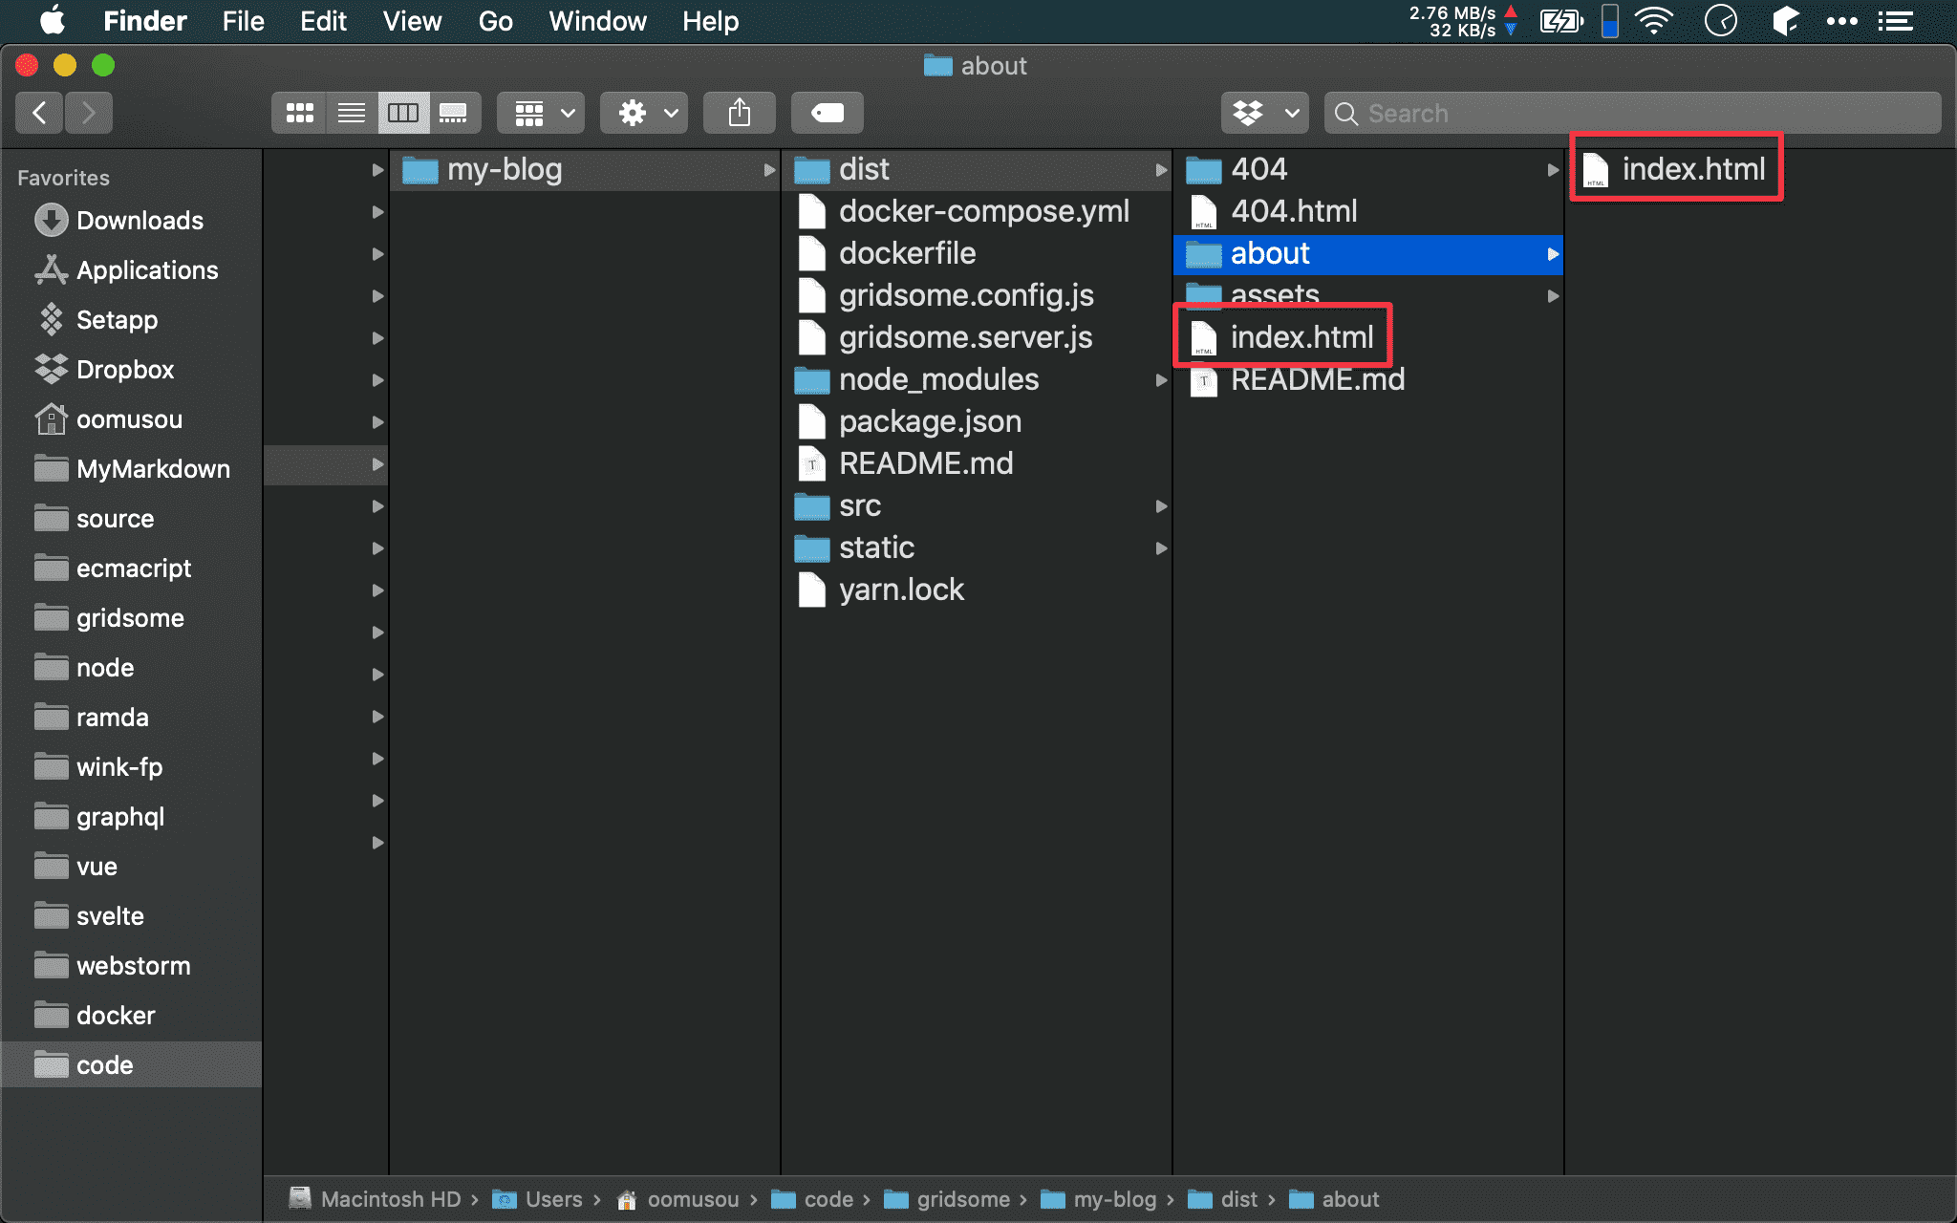1957x1223 pixels.
Task: Select yarn.lock file
Action: (x=977, y=590)
